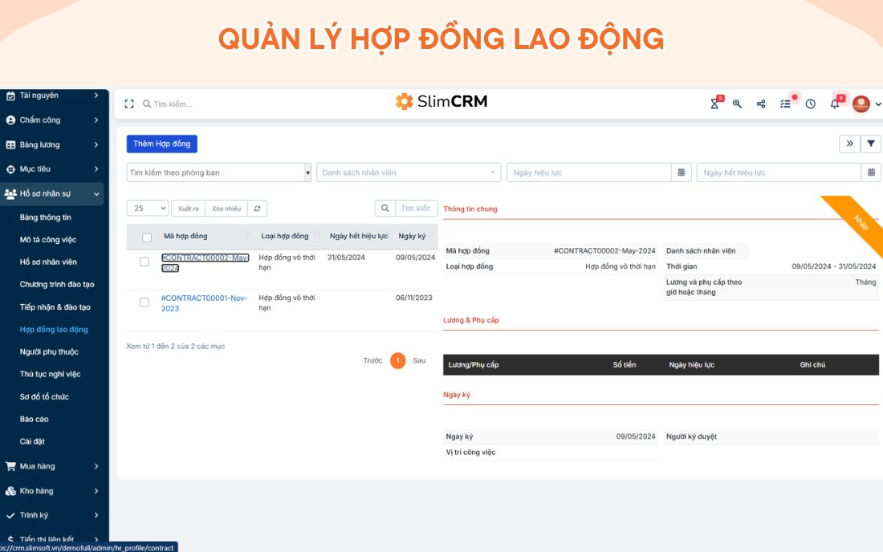The width and height of the screenshot is (883, 552).
Task: Open the notification bell
Action: click(835, 103)
